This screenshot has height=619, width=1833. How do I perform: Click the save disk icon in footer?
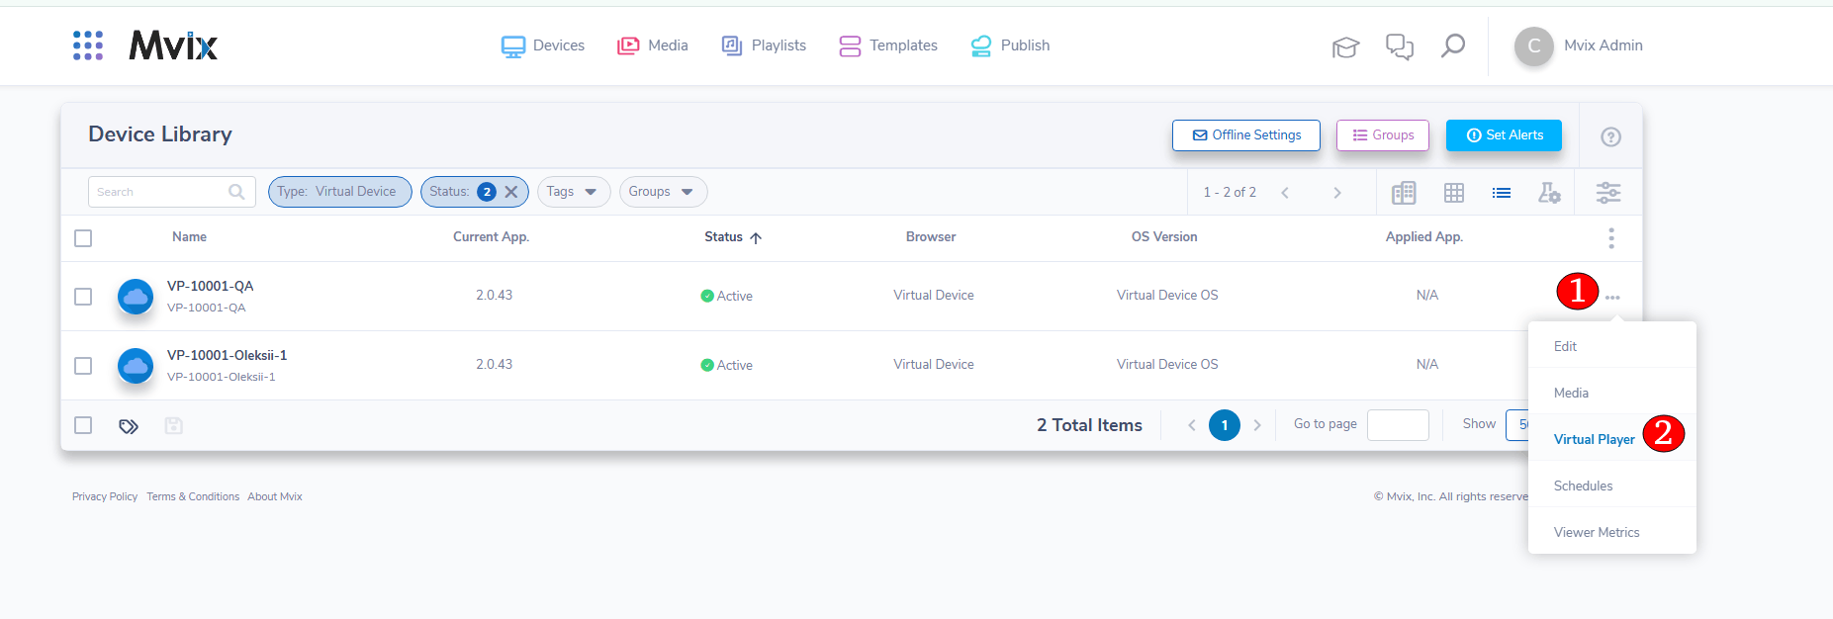(174, 425)
